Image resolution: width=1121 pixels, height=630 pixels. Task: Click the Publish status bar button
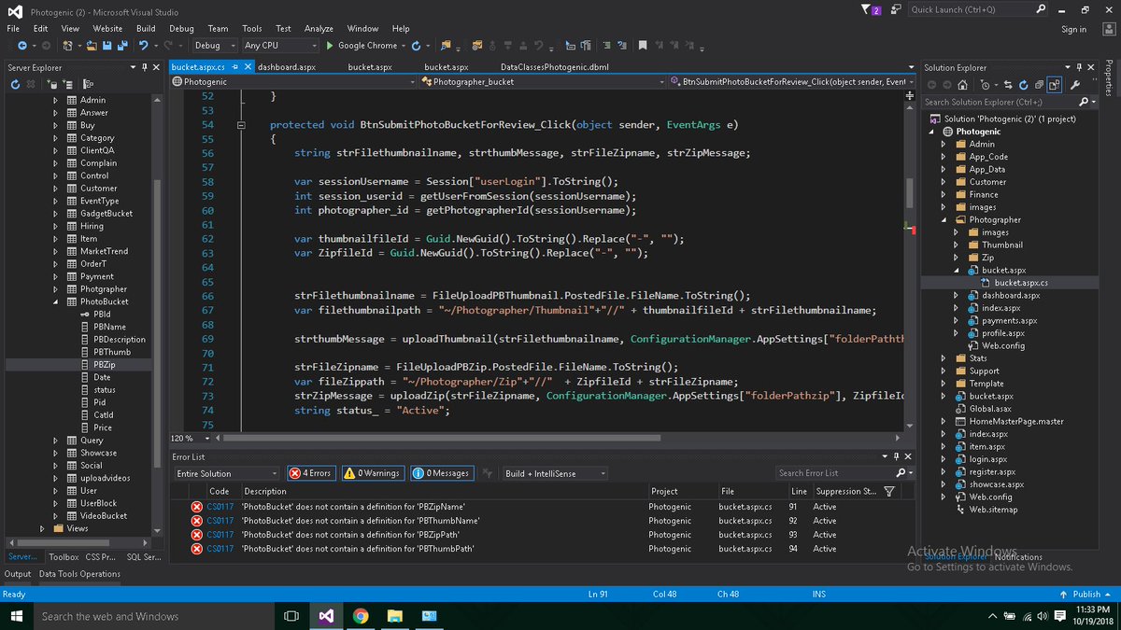(x=1084, y=595)
